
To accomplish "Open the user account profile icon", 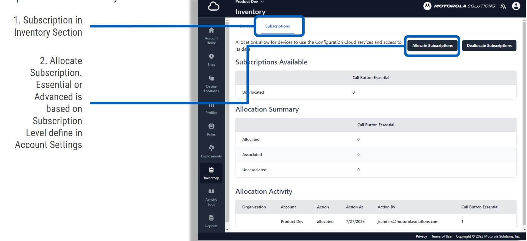I will [516, 6].
